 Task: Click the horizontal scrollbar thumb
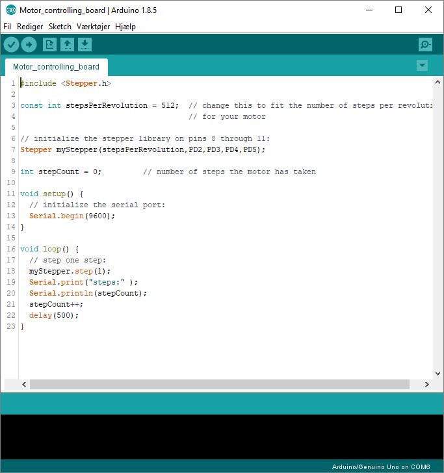[x=220, y=385]
